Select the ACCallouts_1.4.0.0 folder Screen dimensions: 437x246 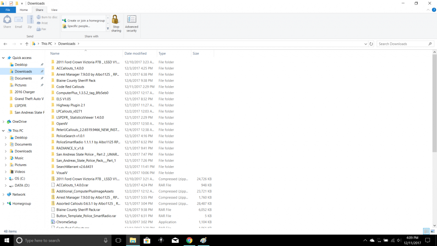click(69, 68)
